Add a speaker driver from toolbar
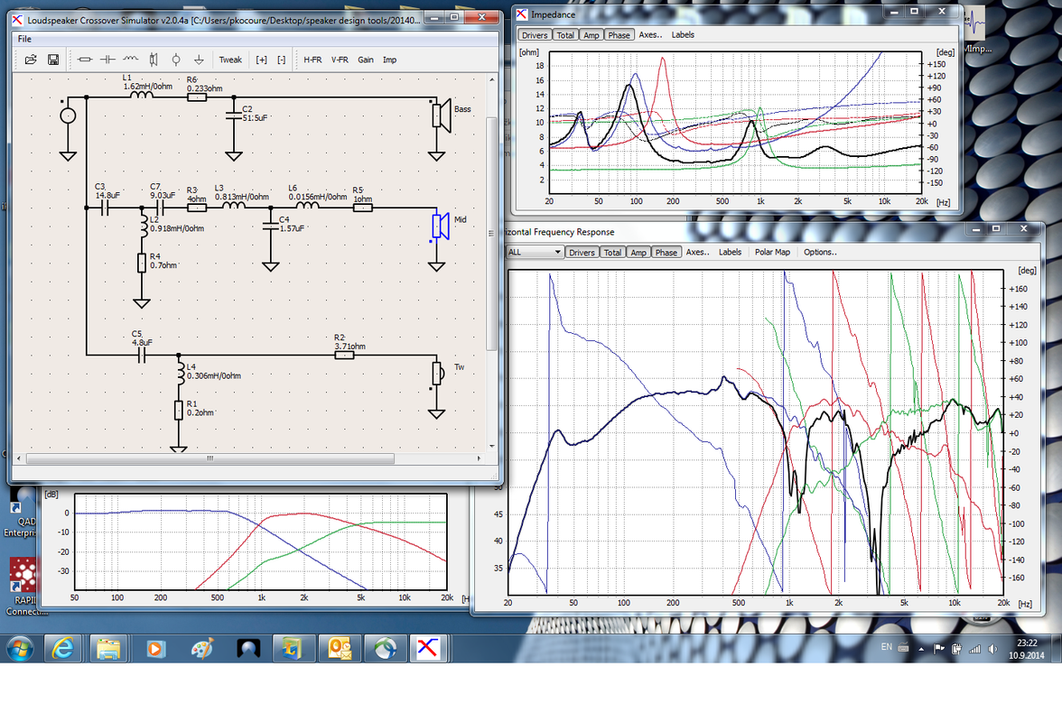 point(154,60)
